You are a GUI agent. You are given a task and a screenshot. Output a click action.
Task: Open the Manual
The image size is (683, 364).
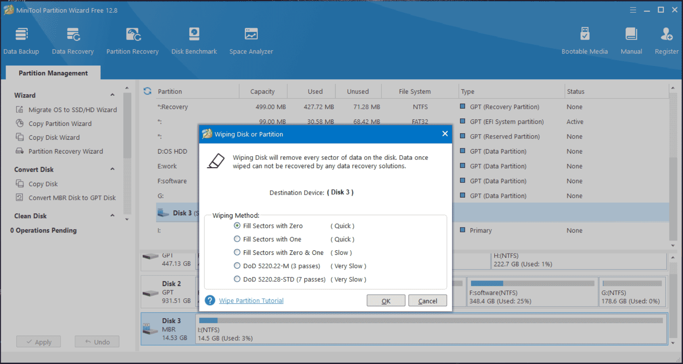point(631,41)
